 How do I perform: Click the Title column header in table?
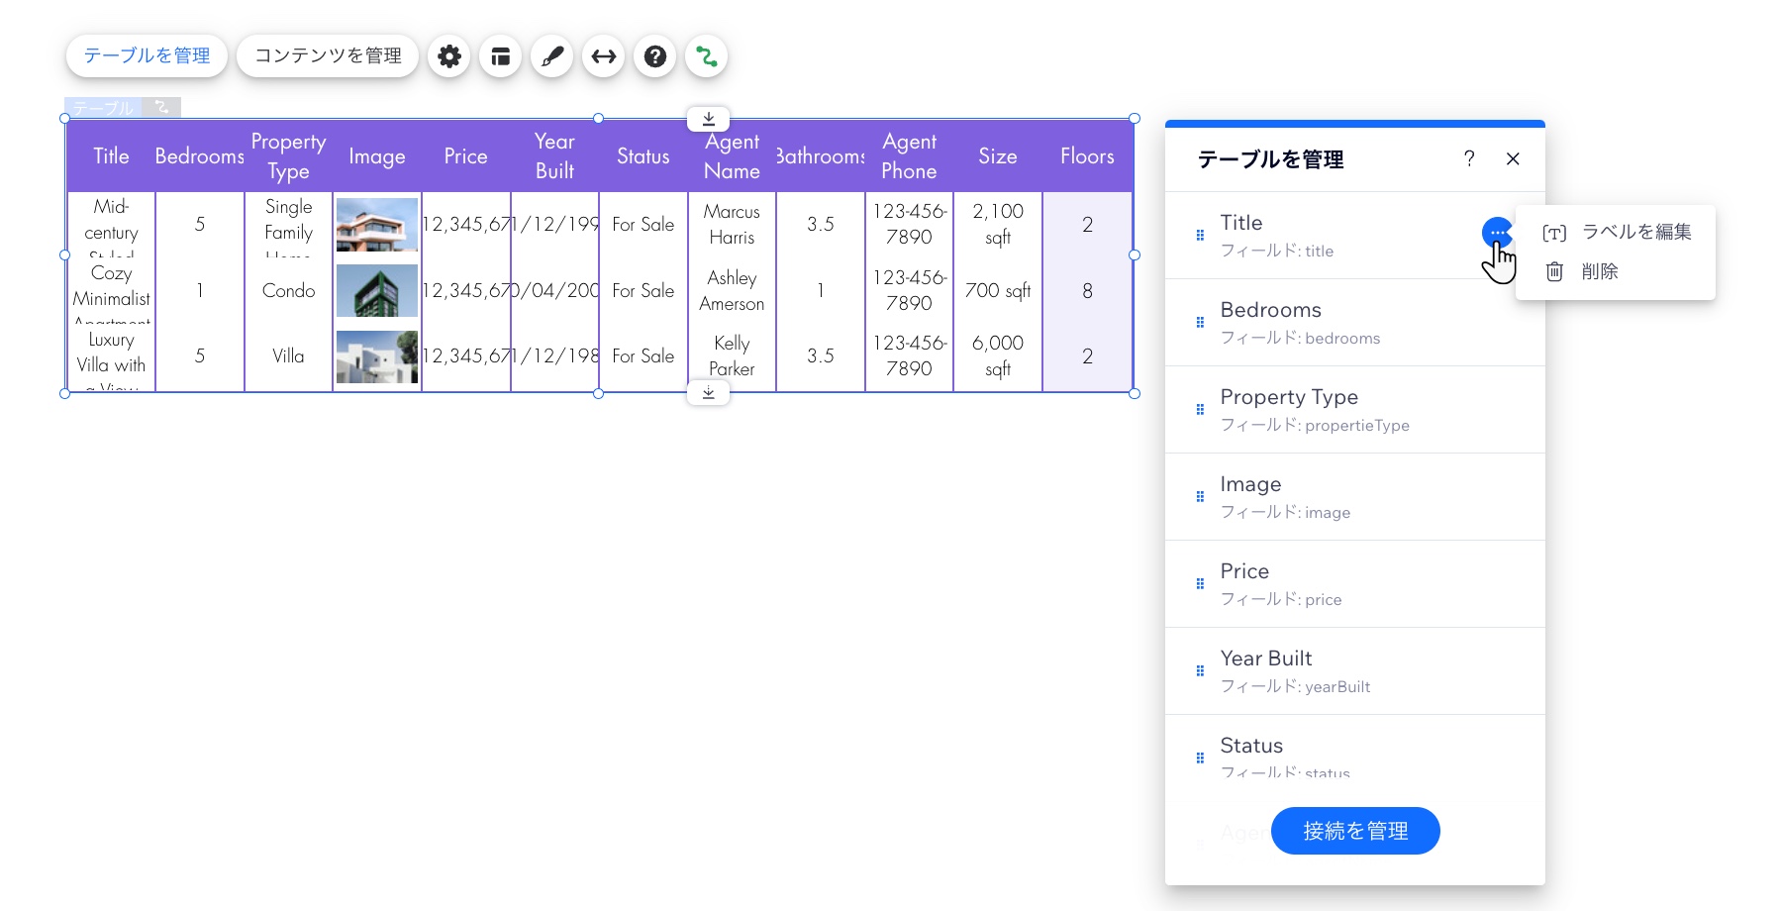coord(111,156)
